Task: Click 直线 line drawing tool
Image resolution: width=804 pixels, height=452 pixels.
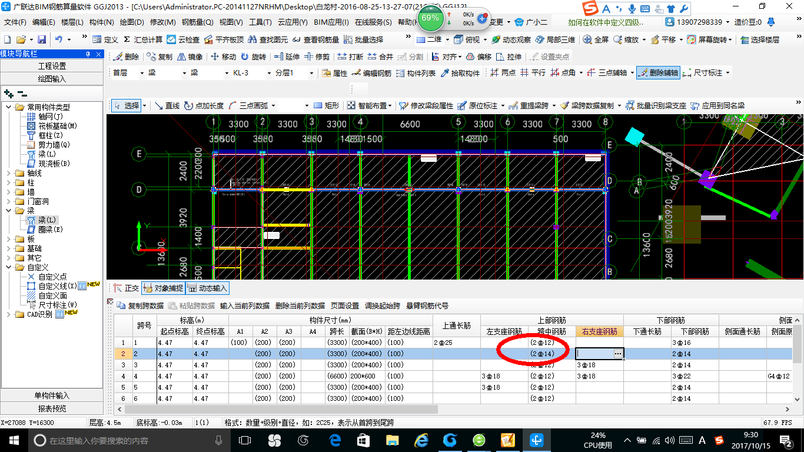Action: coord(166,105)
